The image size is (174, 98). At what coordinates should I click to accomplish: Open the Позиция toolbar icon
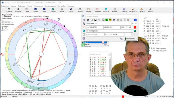(106, 10)
